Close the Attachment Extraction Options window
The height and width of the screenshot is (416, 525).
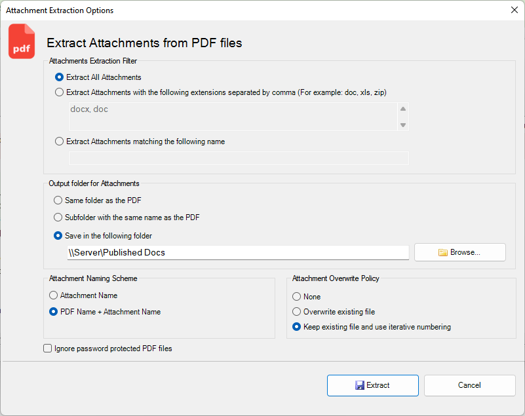coord(514,10)
